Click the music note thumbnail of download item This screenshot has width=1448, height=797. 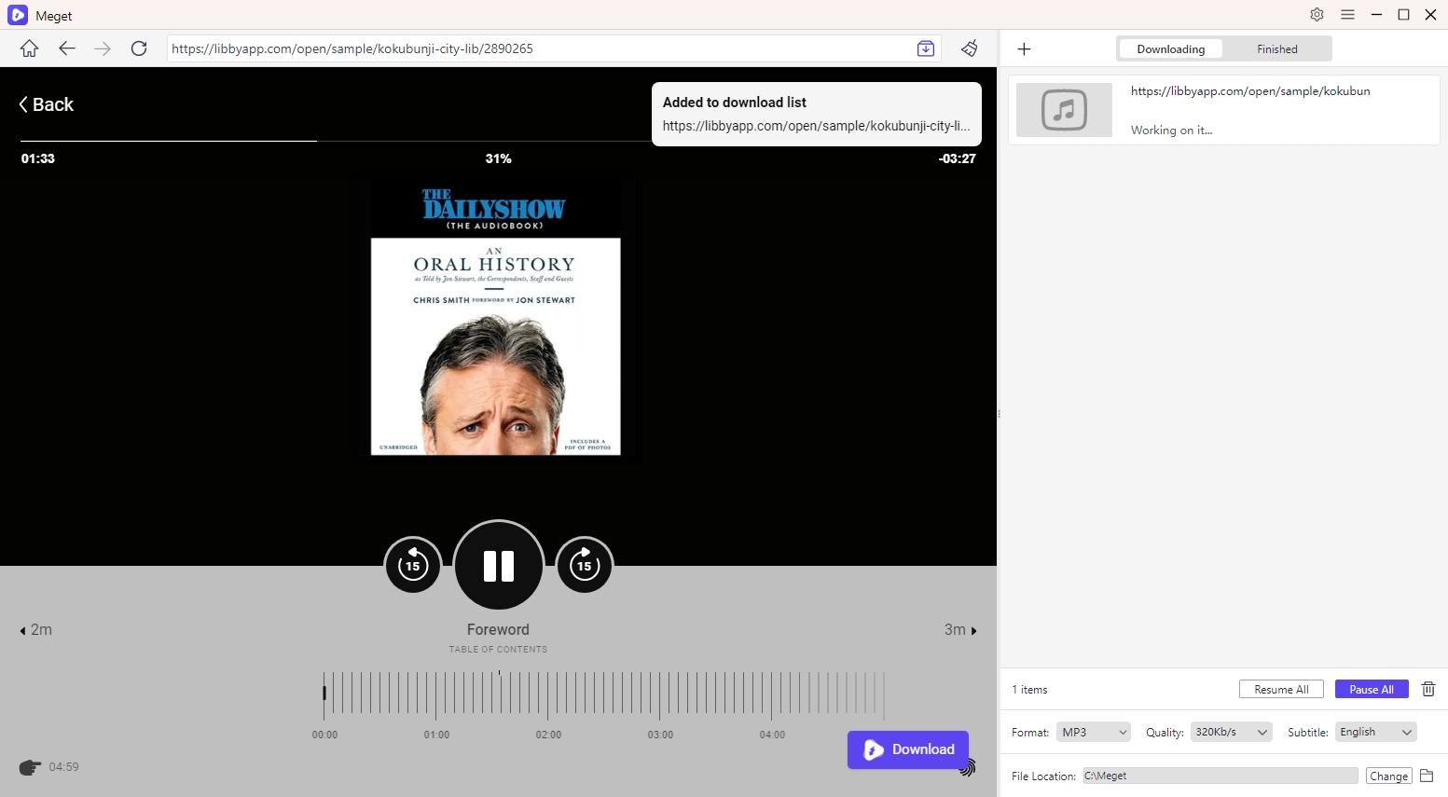[1064, 110]
